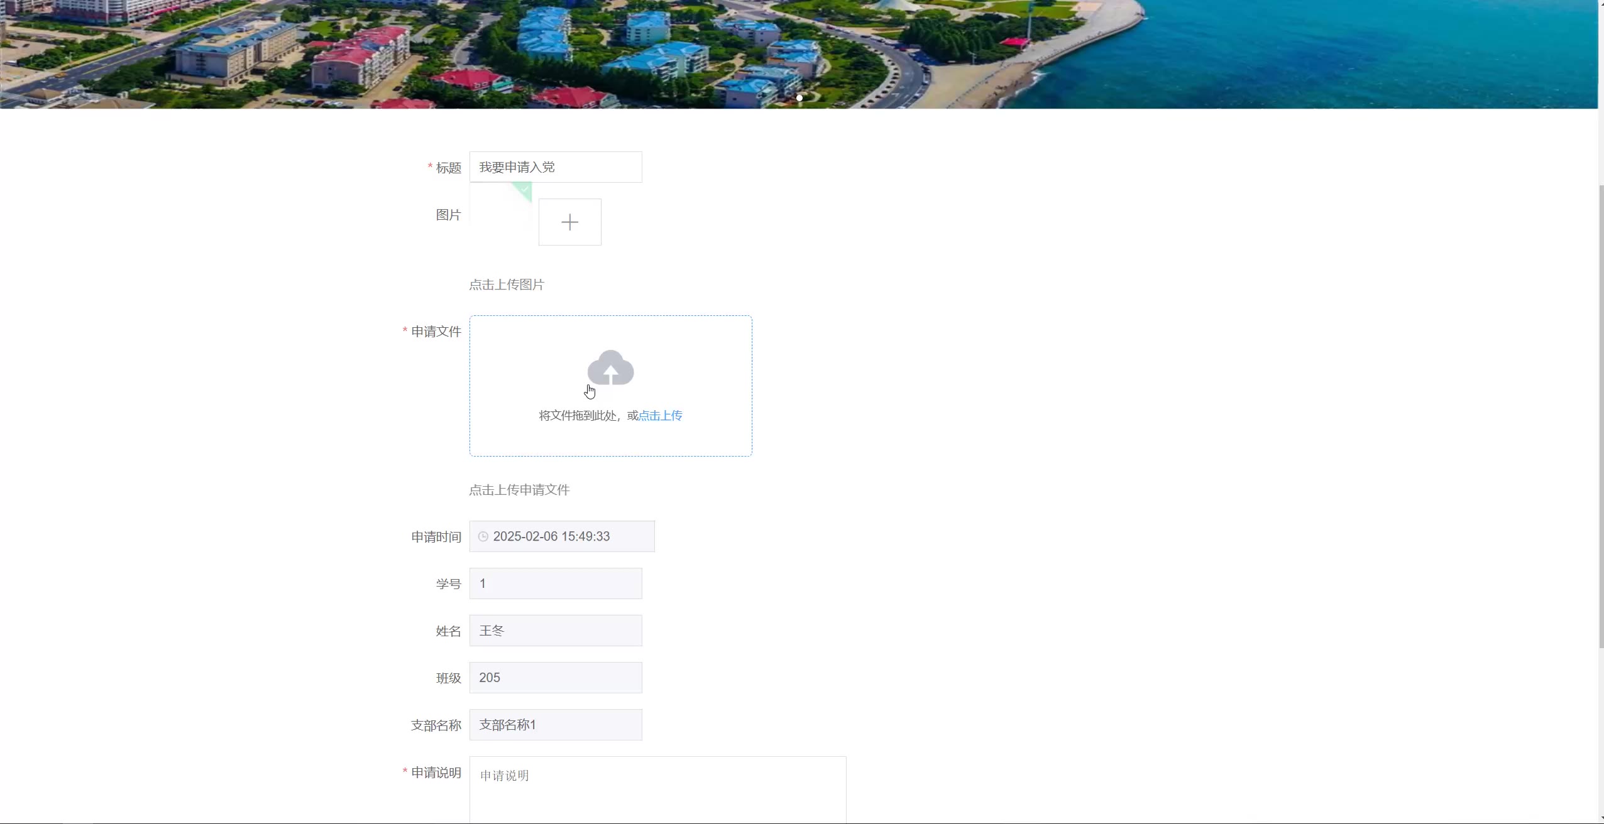
Task: Click the cloud upload icon
Action: coord(610,367)
